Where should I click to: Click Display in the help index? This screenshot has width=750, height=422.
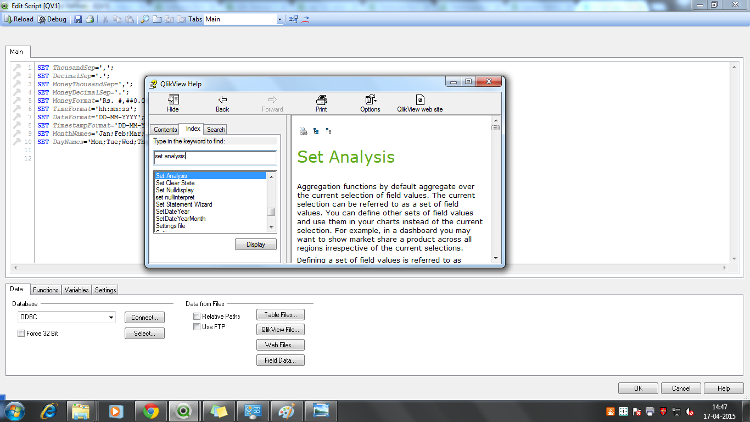(256, 245)
